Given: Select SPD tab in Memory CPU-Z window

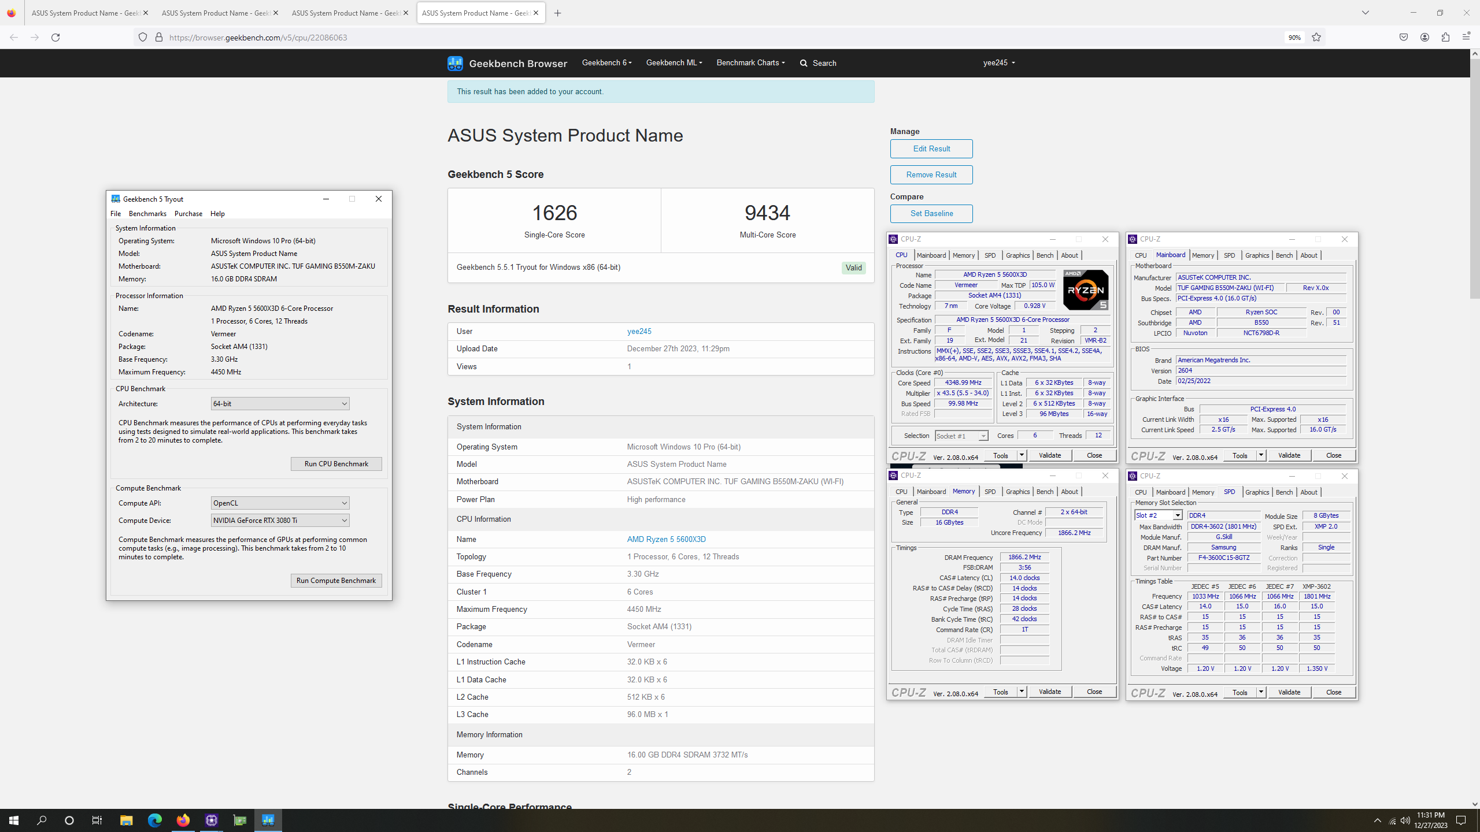Looking at the screenshot, I should (x=990, y=492).
